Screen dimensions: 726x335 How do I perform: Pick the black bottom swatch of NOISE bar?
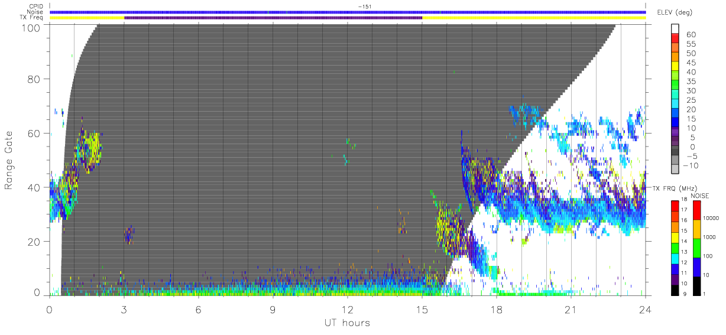697,287
